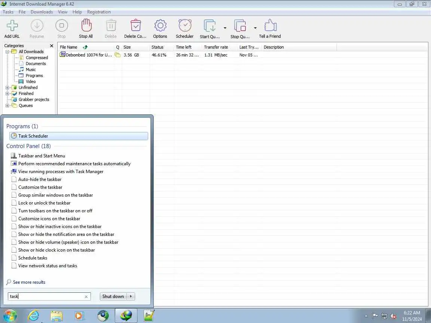Click the Windows Start orb
Image resolution: width=431 pixels, height=323 pixels.
point(10,316)
